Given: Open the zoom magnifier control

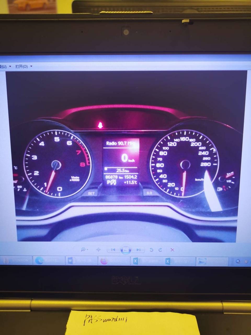Looking at the screenshot, I should [83, 249].
